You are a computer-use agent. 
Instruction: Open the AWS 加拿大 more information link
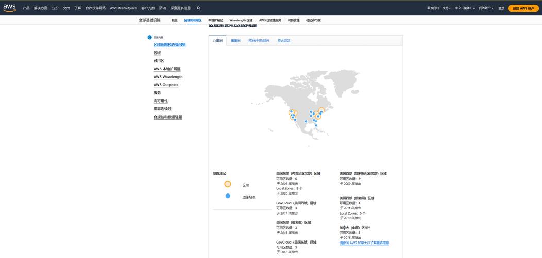click(x=364, y=243)
